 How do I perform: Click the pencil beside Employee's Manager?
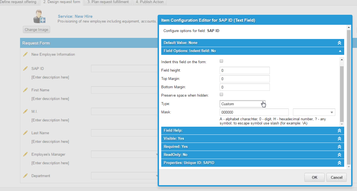tap(25, 154)
